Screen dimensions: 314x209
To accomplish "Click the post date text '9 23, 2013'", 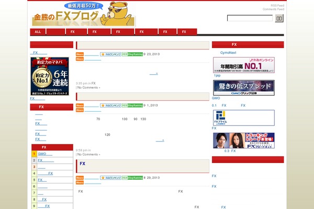I will [152, 54].
